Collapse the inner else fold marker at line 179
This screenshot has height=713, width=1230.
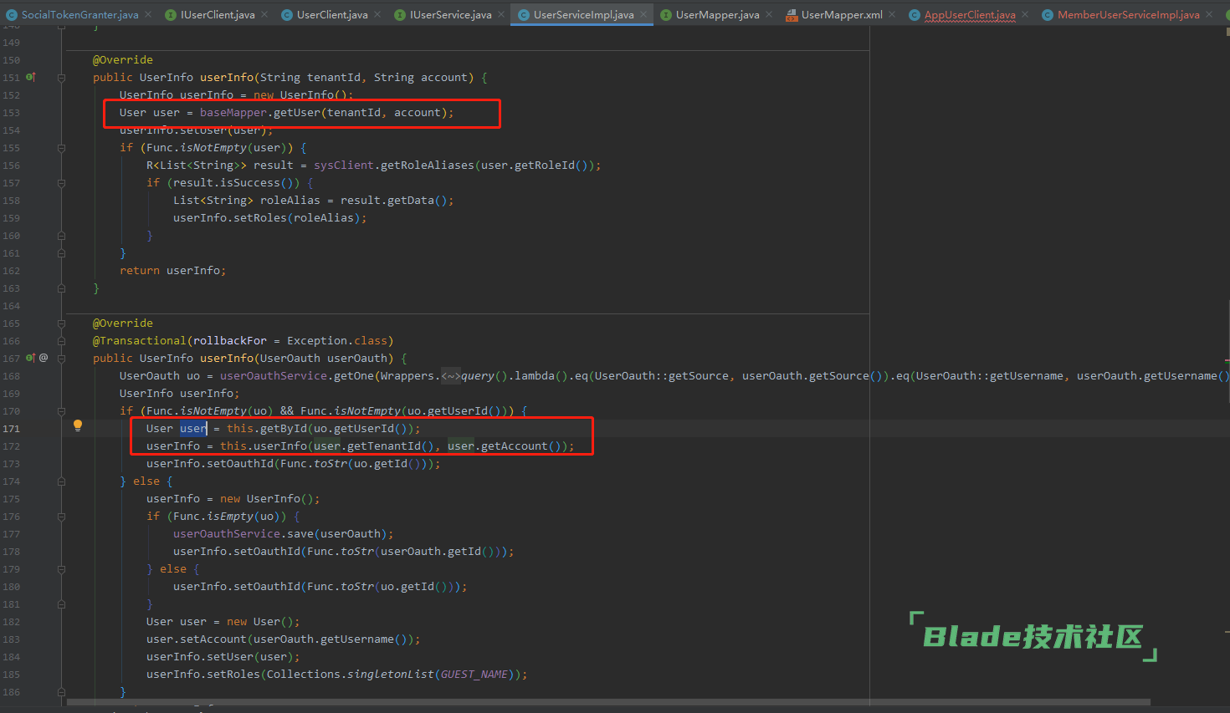(61, 569)
